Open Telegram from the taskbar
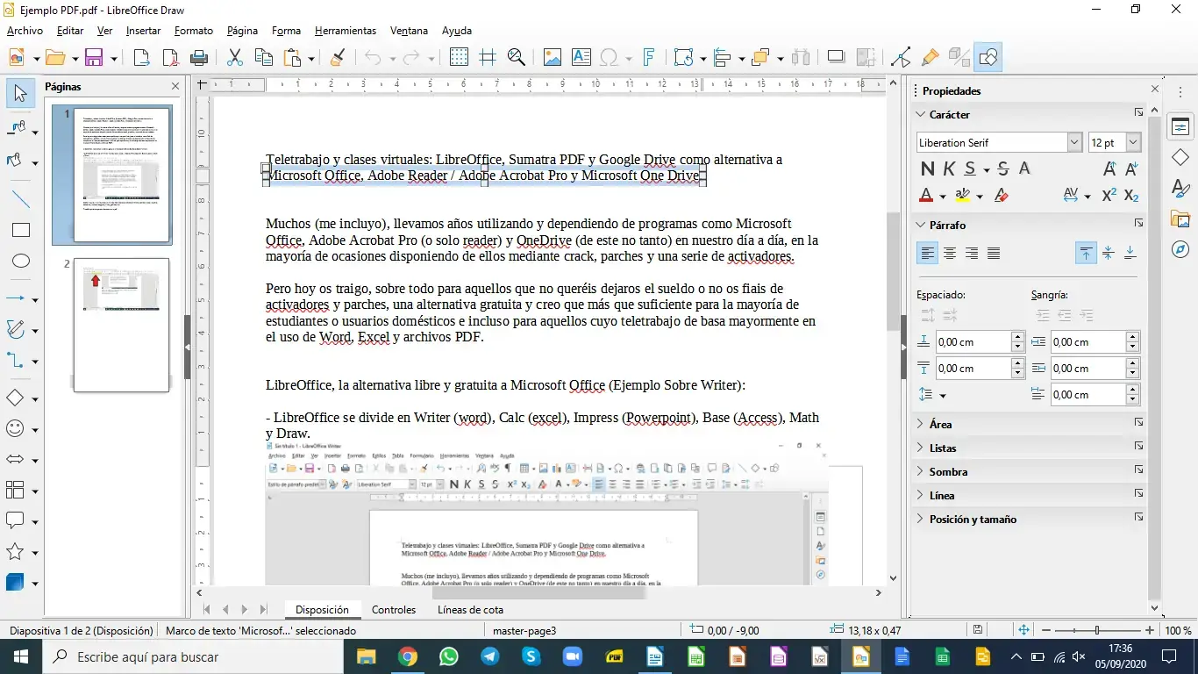This screenshot has width=1198, height=674. coord(489,656)
